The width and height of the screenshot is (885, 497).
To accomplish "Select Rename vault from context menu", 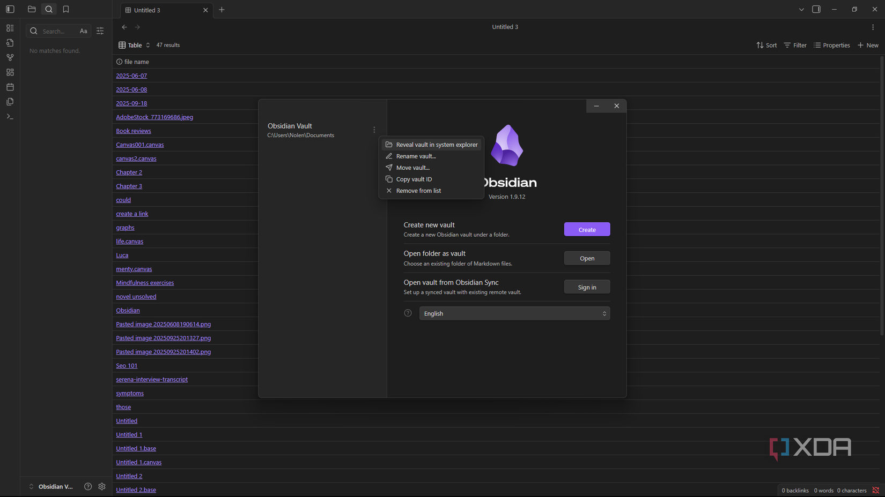I will [x=416, y=156].
